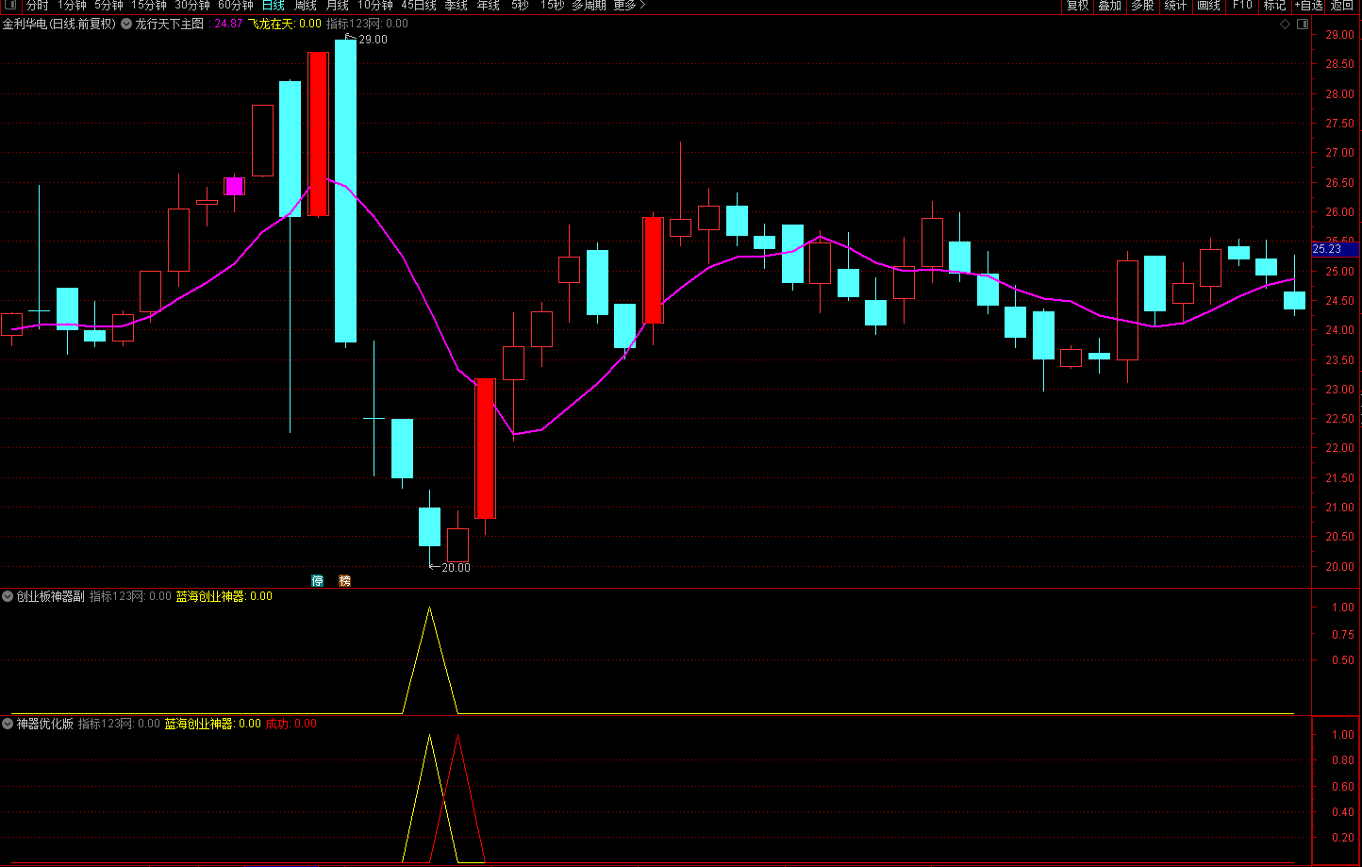Select the 45日线 period
The width and height of the screenshot is (1362, 867).
(419, 6)
